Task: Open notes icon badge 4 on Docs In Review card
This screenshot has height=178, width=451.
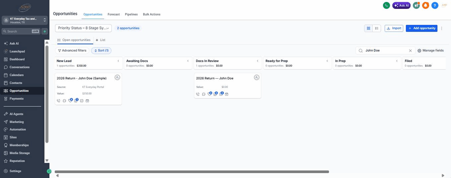Action: 215,94
